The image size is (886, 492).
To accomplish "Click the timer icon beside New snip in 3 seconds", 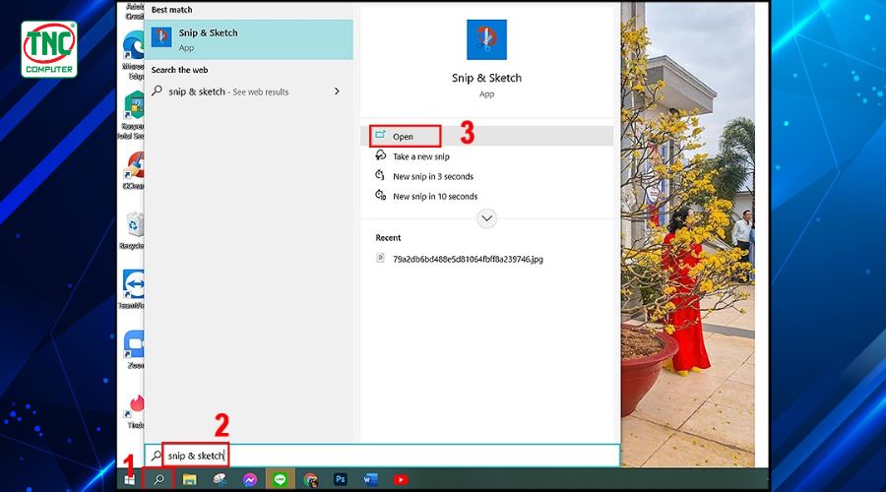I will 380,176.
